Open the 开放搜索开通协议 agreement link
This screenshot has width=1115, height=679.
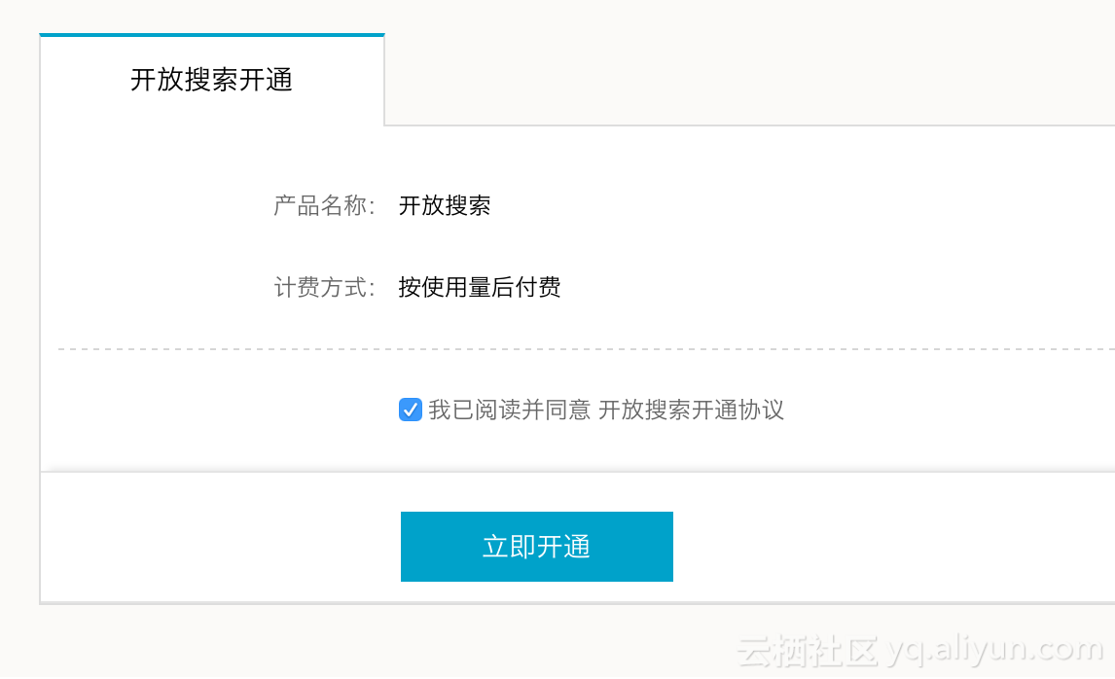click(x=691, y=410)
